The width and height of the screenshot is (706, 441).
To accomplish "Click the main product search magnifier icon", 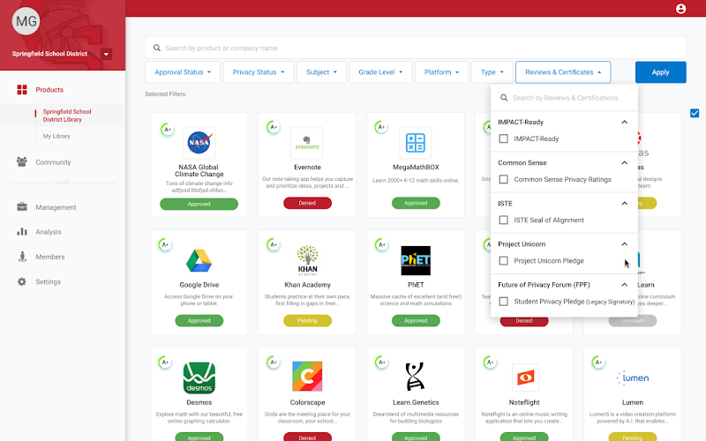I will coord(157,48).
